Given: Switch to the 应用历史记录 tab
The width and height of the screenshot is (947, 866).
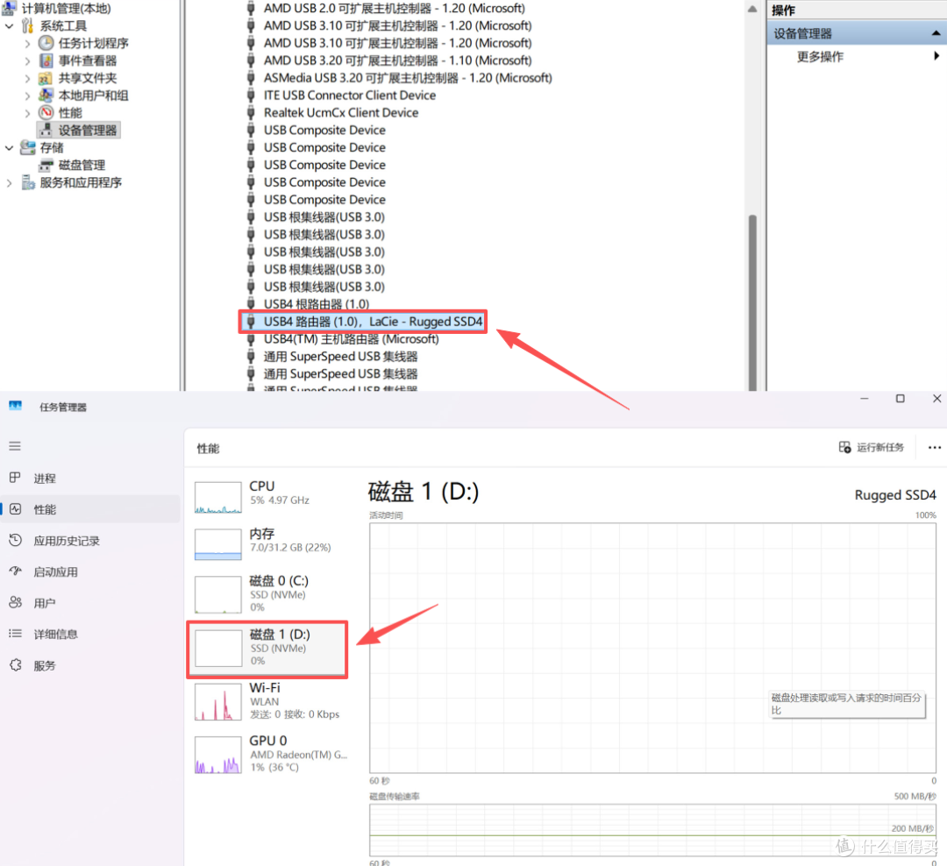Looking at the screenshot, I should (90, 541).
